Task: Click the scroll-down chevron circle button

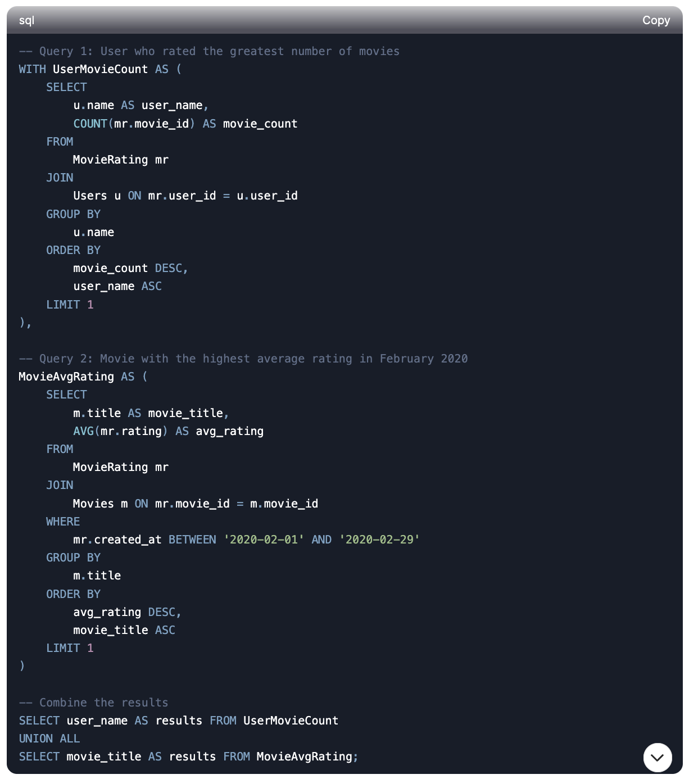Action: pos(657,757)
